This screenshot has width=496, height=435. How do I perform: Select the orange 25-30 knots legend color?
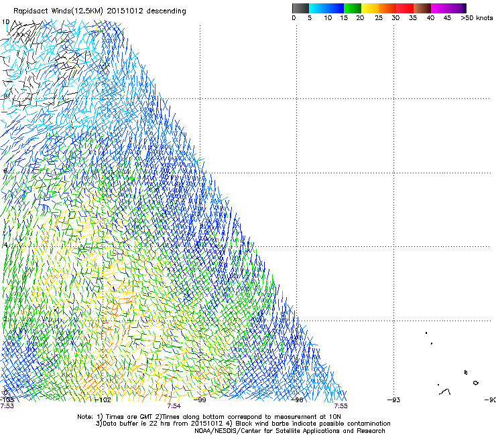387,8
